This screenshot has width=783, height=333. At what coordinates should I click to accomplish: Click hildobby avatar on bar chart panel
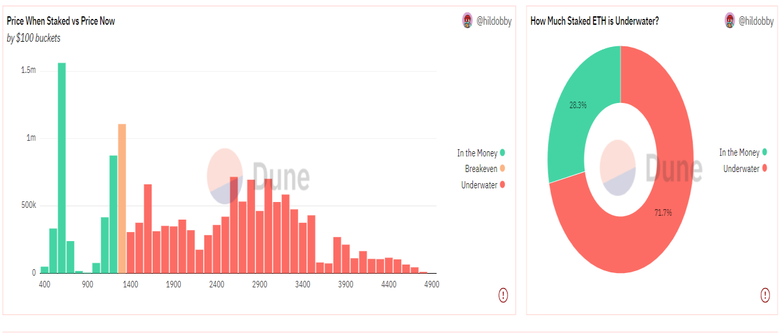(467, 20)
